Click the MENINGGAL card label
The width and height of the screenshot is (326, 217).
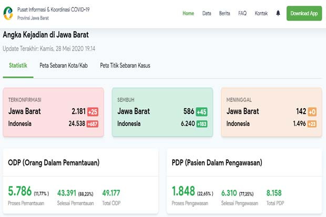pos(239,100)
